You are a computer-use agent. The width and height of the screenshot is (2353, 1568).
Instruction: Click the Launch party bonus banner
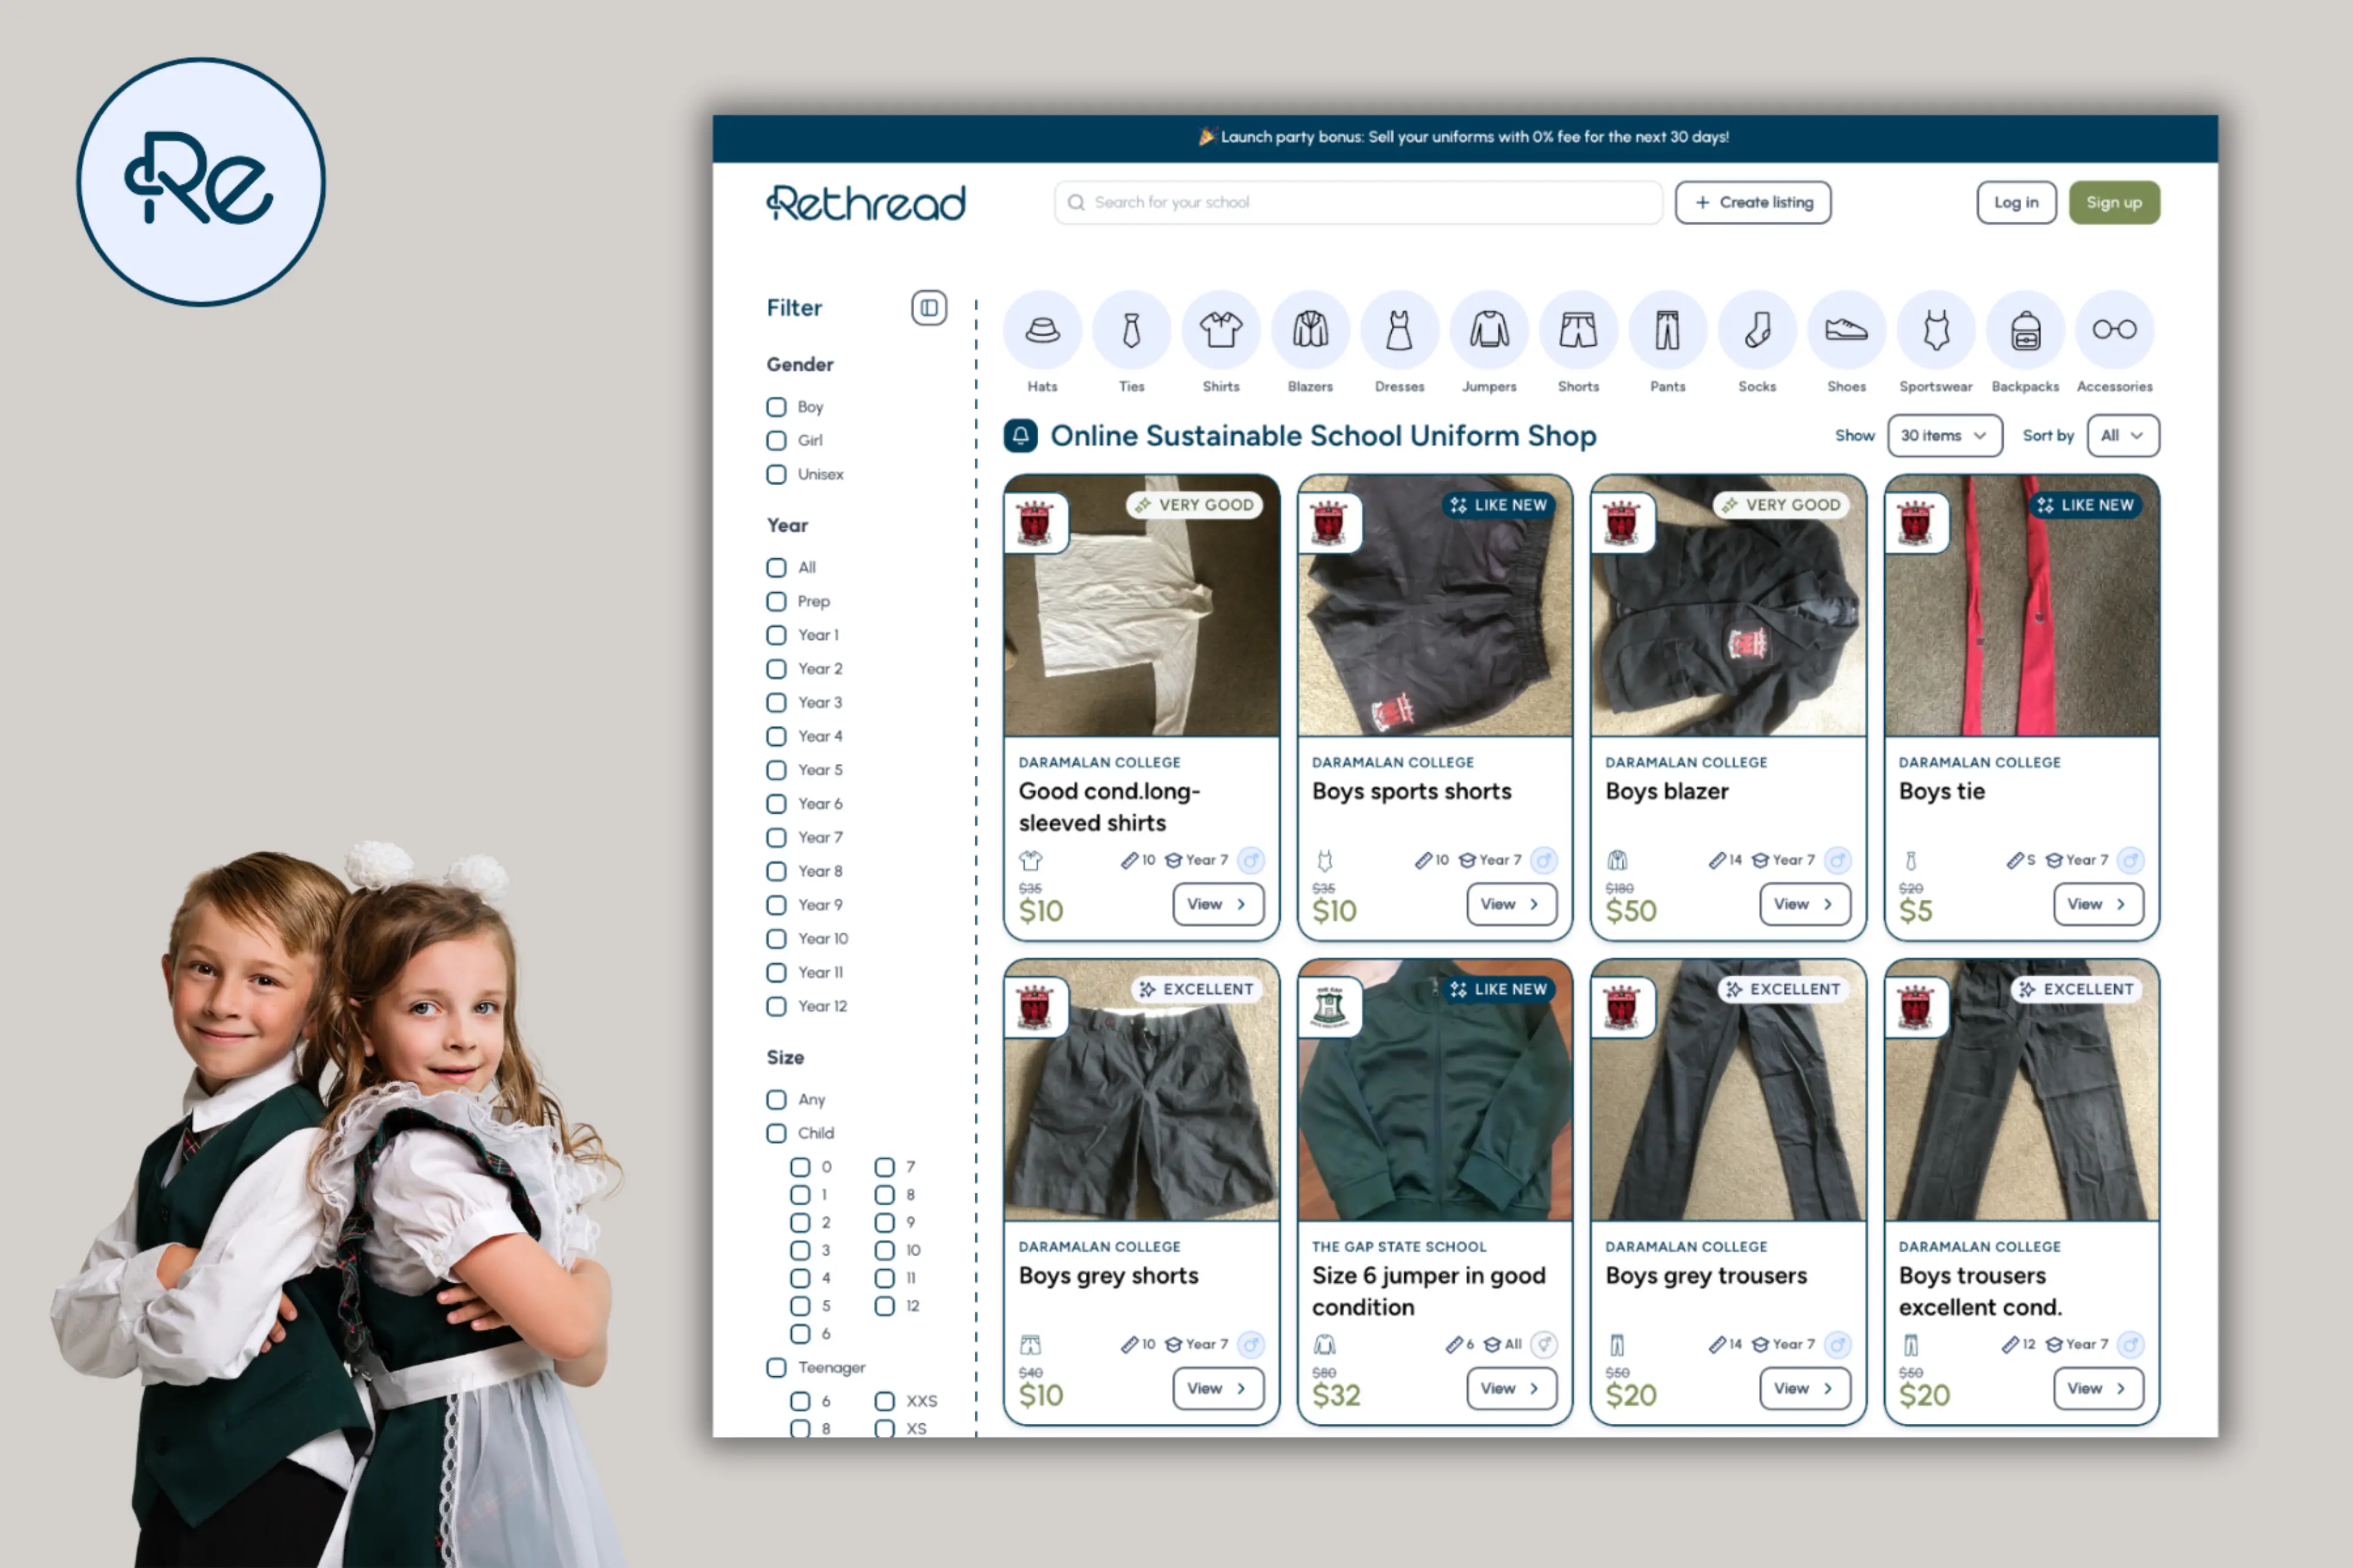(x=1464, y=138)
